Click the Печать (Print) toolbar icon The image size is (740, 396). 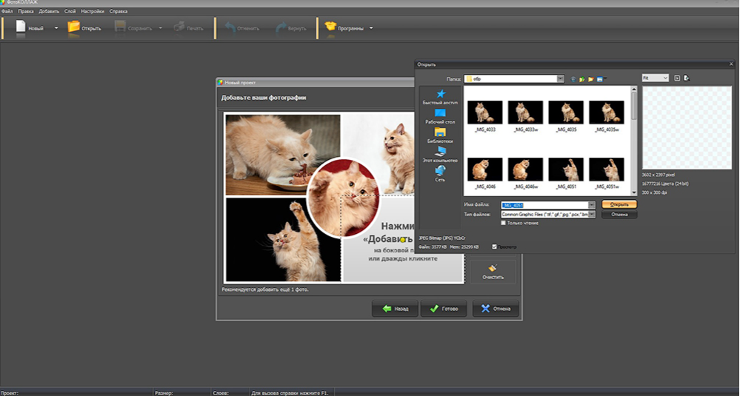coord(179,27)
